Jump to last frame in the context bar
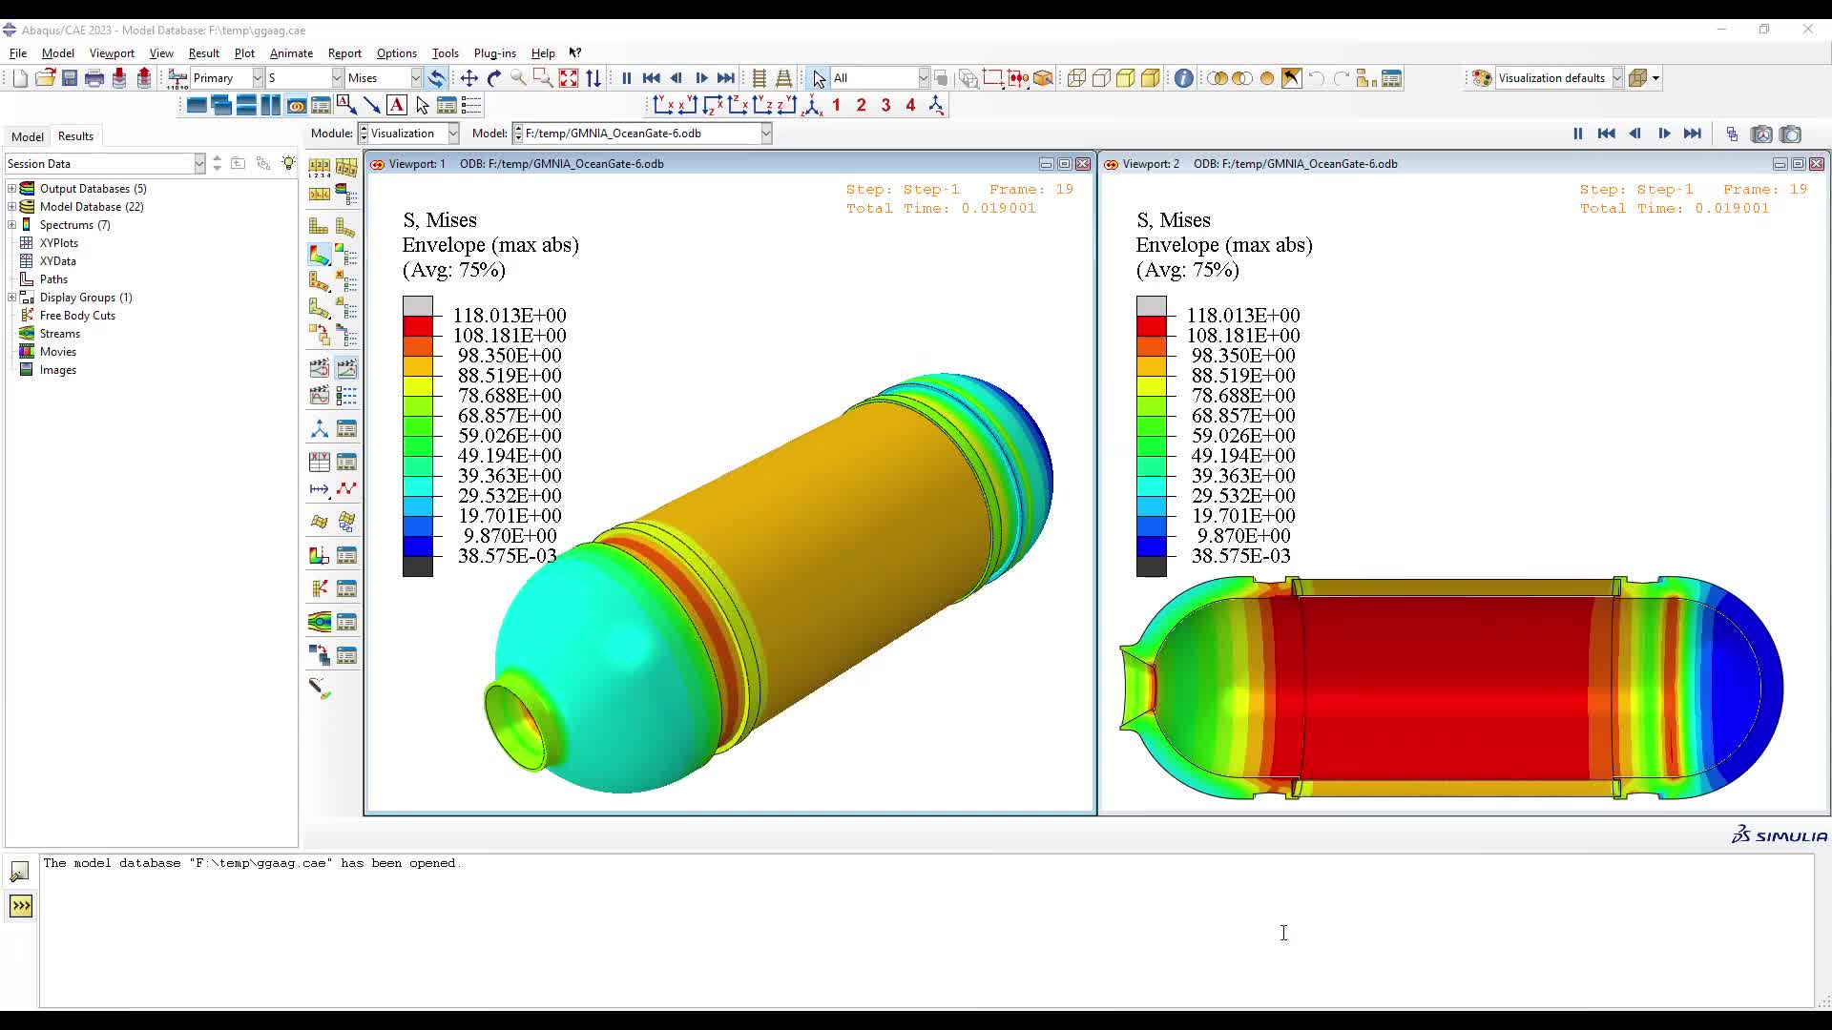 pos(1693,134)
